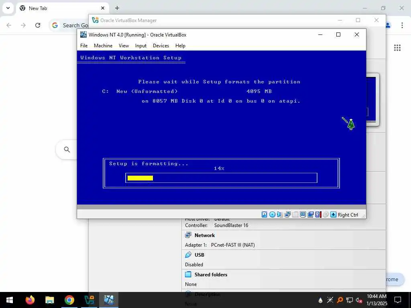
Task: Open the Machine menu
Action: pos(103,46)
